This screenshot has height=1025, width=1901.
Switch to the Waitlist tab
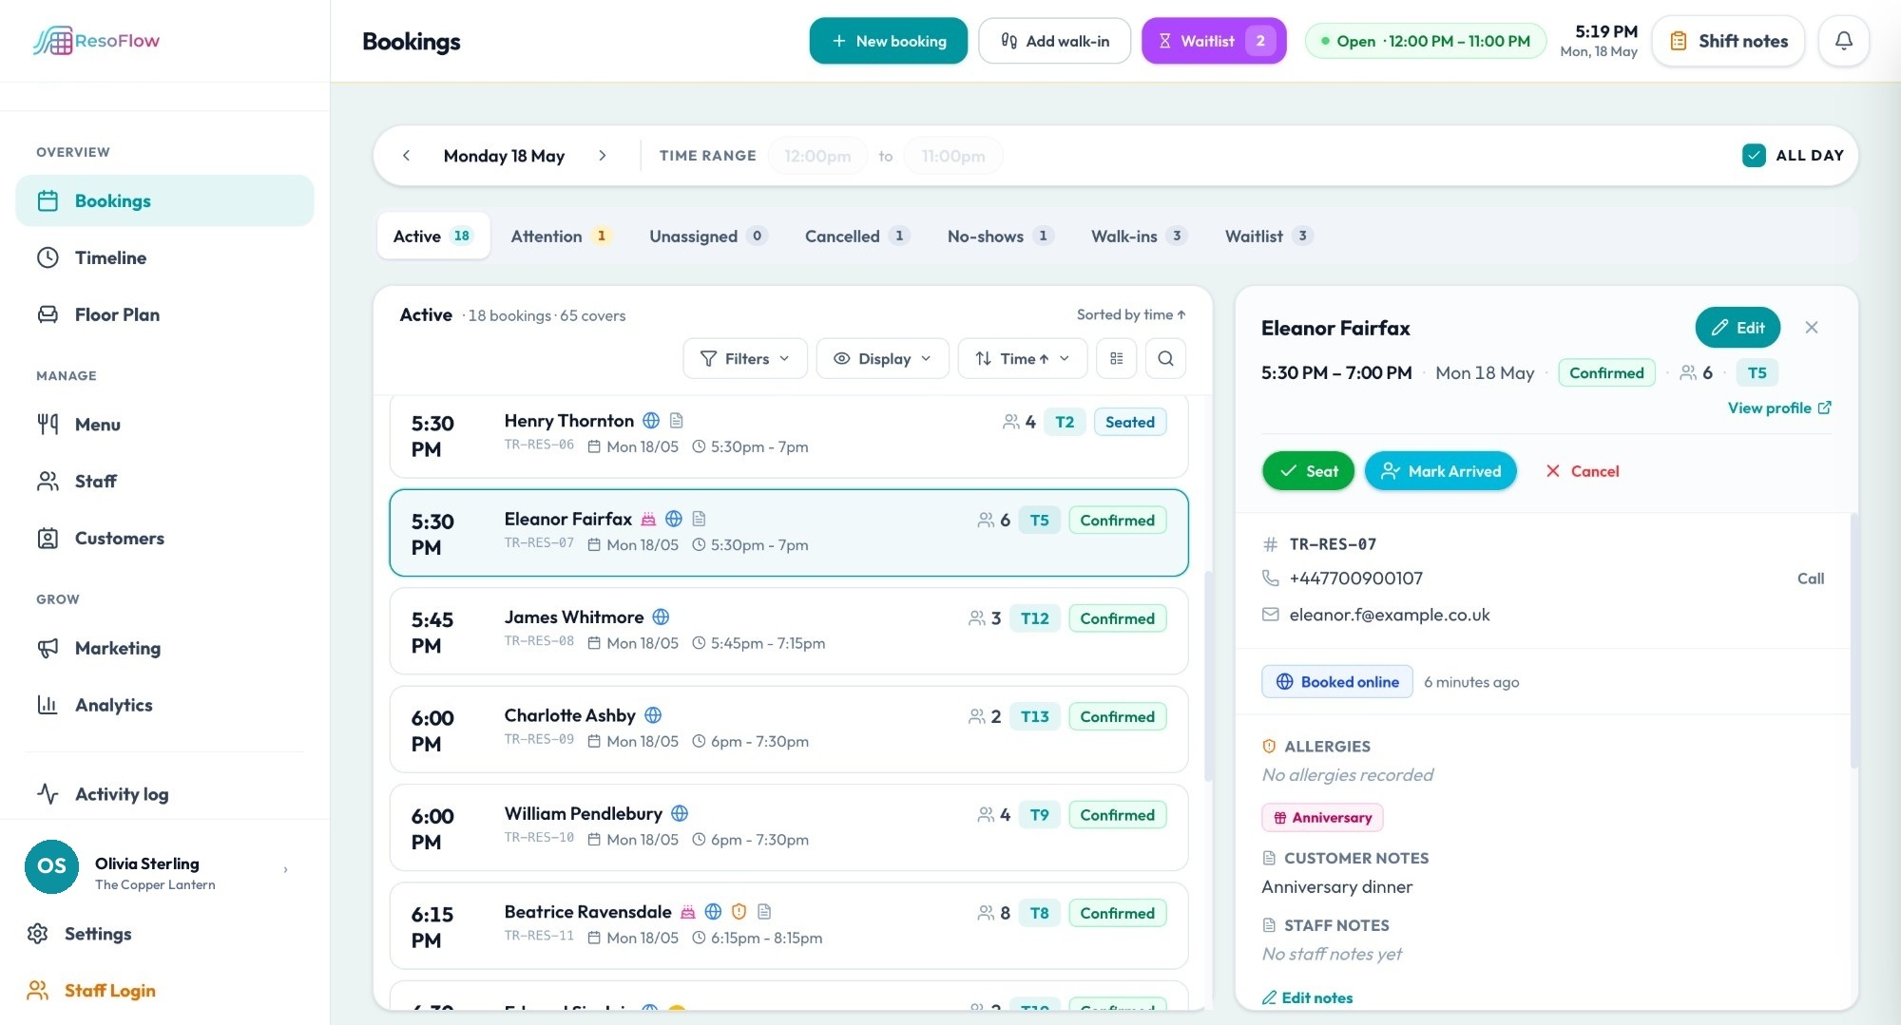[1269, 236]
